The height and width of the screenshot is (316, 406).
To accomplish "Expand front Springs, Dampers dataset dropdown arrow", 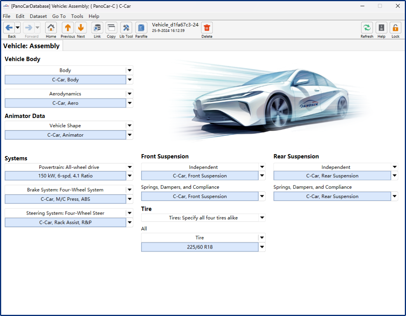I will coord(262,196).
